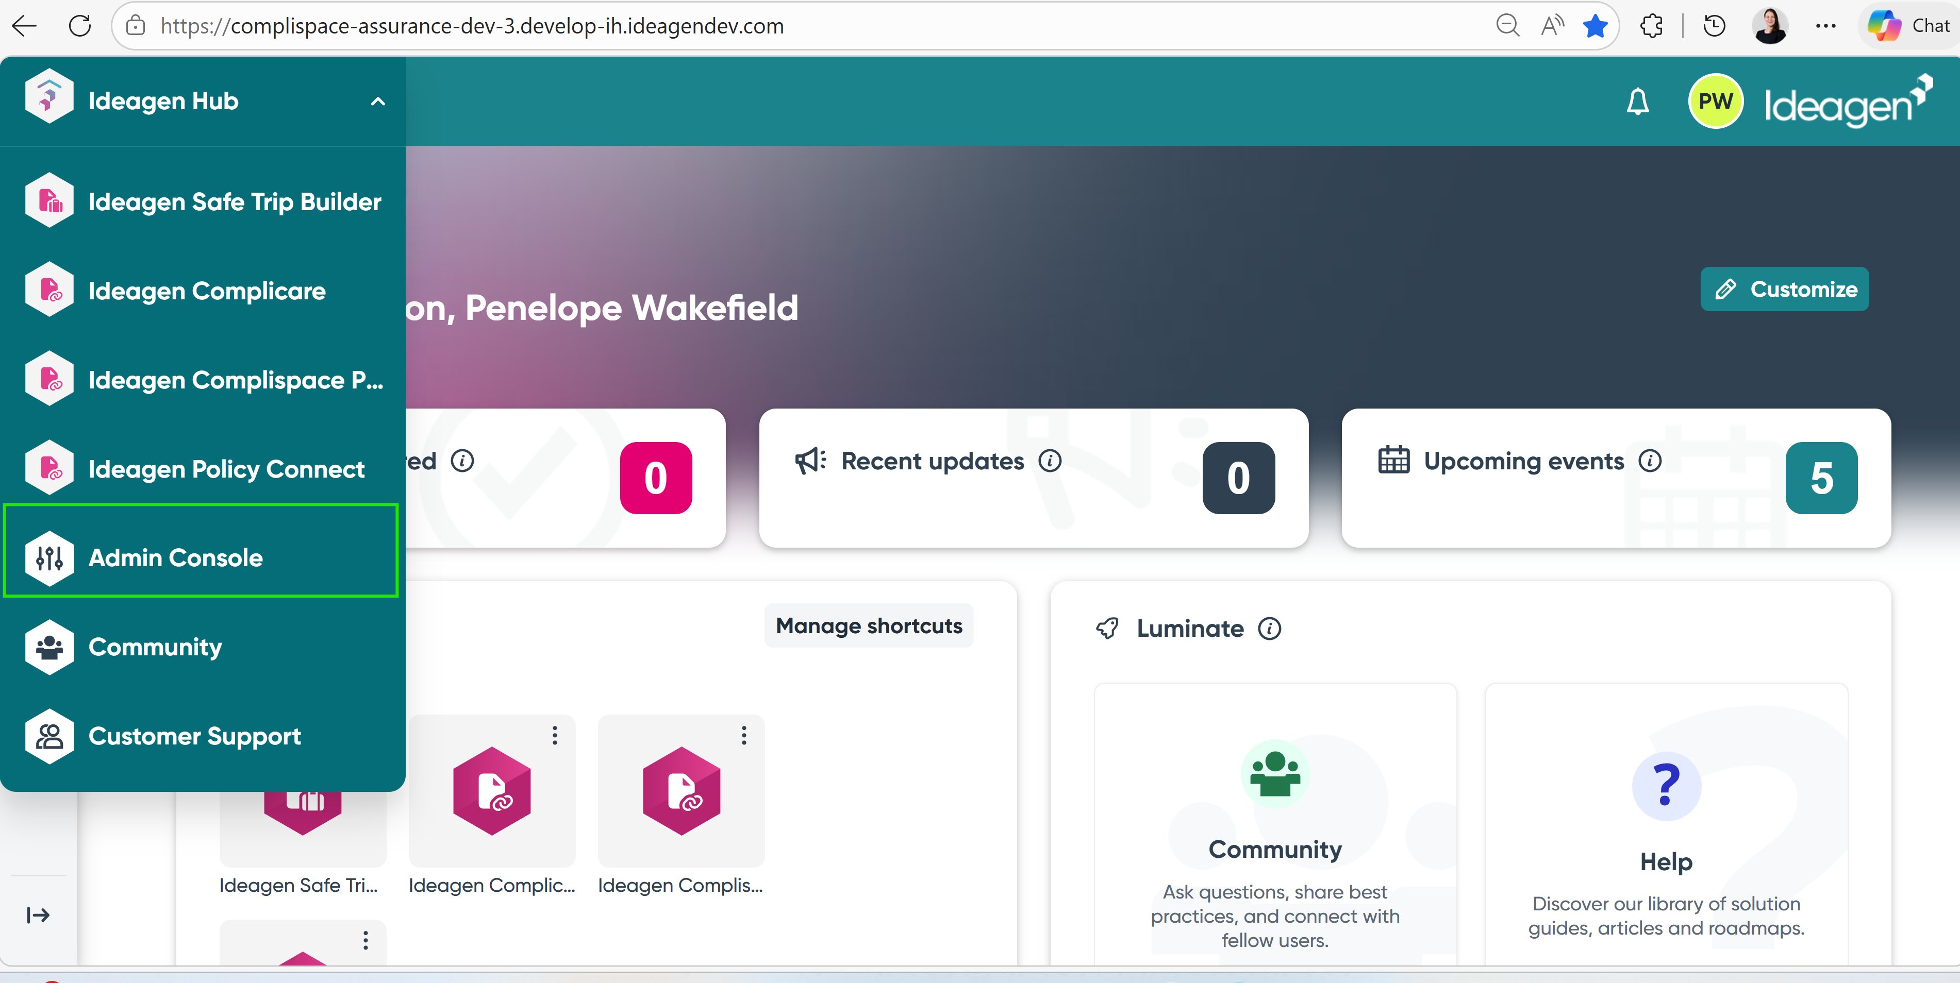Open options menu on Ideagen Complic... tile

[555, 735]
